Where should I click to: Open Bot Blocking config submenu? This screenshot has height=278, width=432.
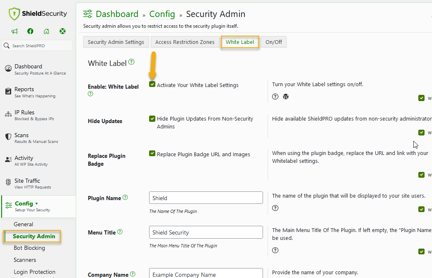(x=29, y=248)
